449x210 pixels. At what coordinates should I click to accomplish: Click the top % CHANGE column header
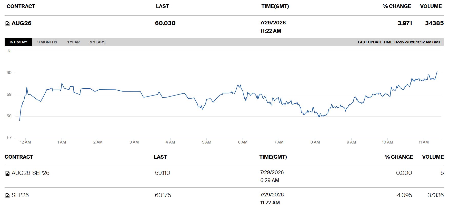(x=397, y=6)
